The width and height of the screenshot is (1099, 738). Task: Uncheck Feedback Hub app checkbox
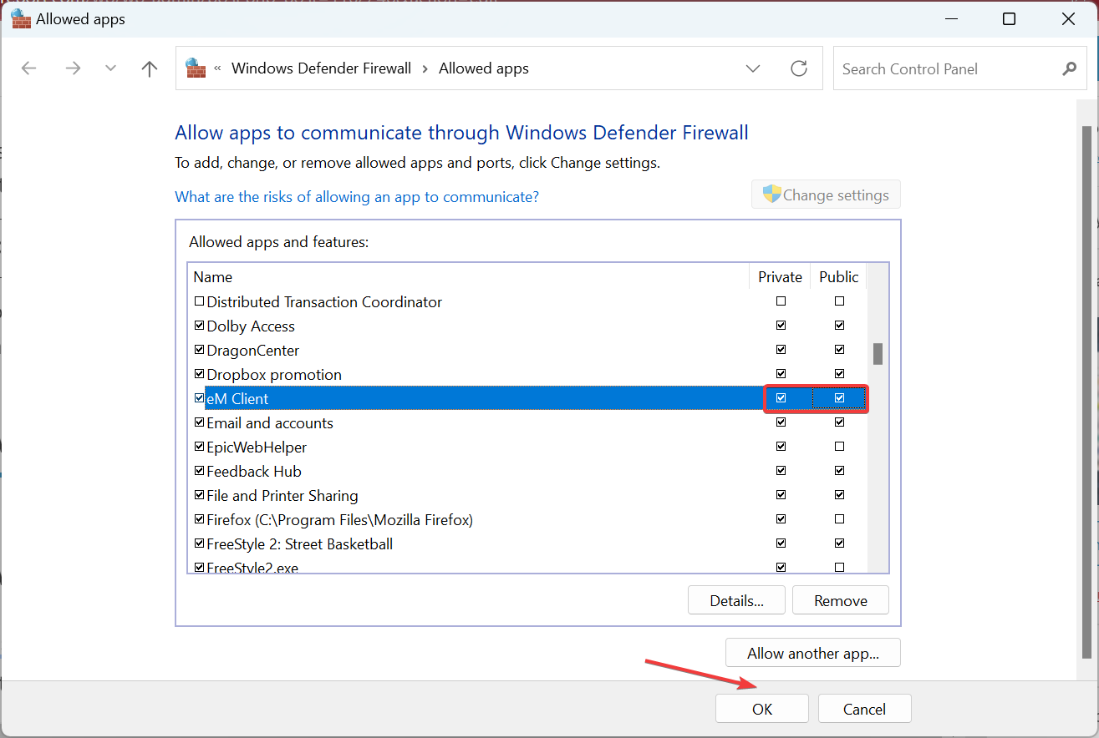point(199,471)
